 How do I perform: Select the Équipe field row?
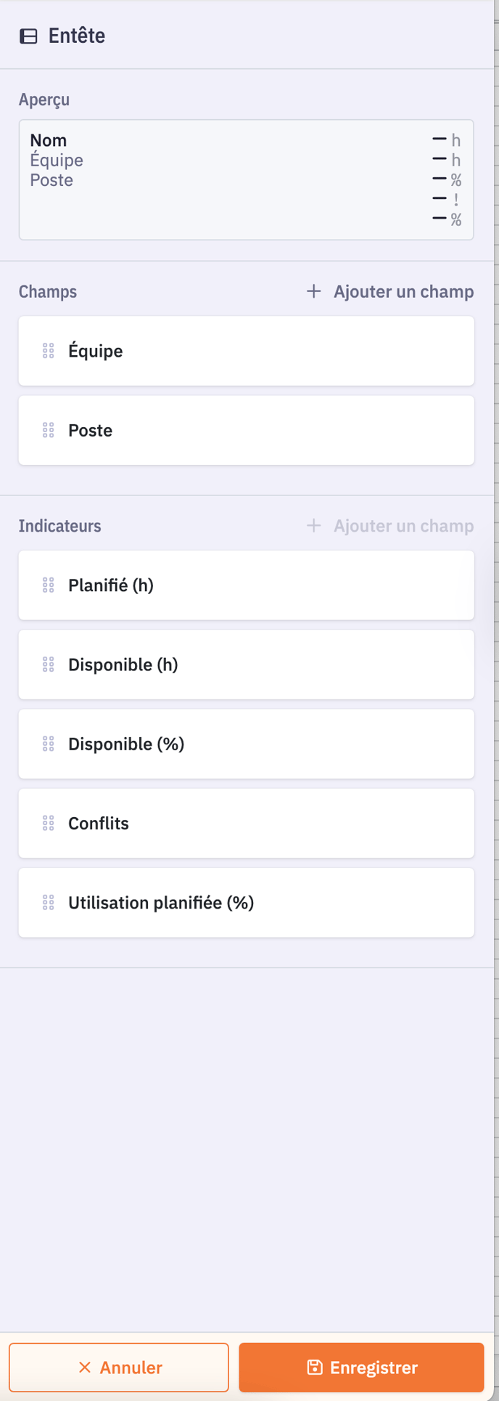[x=247, y=351]
